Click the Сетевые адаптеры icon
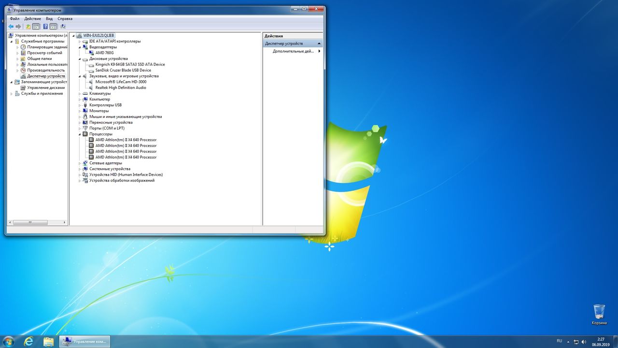The height and width of the screenshot is (348, 618). (85, 163)
